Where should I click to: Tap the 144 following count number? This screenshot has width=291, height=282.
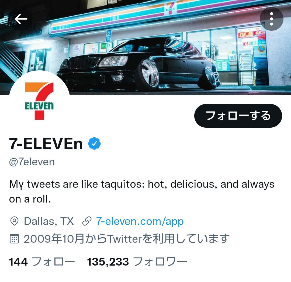(x=18, y=262)
